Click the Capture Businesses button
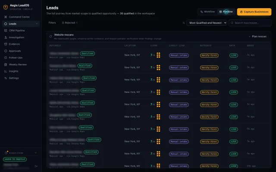The image size is (276, 172). coord(254,12)
